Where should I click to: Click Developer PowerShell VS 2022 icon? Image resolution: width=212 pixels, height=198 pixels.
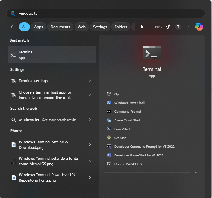click(x=109, y=155)
